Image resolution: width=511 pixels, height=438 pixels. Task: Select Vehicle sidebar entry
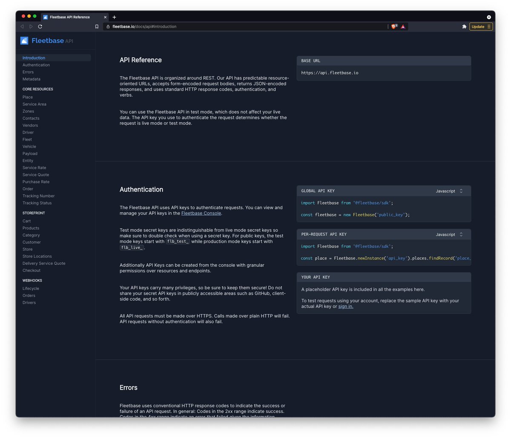pyautogui.click(x=29, y=146)
